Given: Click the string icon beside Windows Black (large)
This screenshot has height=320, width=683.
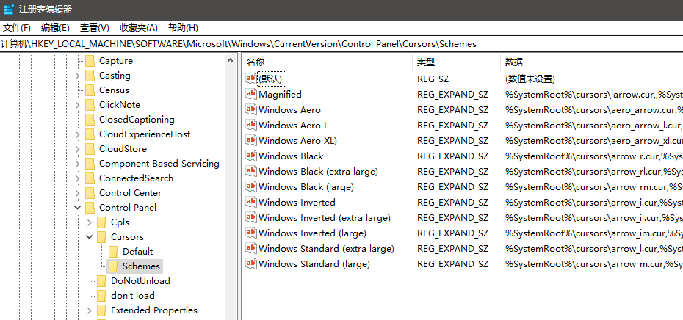Looking at the screenshot, I should pyautogui.click(x=251, y=186).
